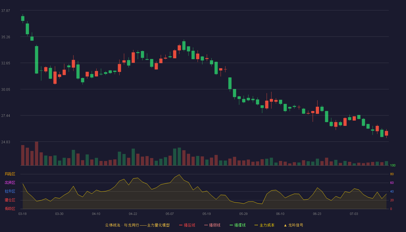Click the 27.44 price axis label
406x232 pixels.
[x=6, y=116]
